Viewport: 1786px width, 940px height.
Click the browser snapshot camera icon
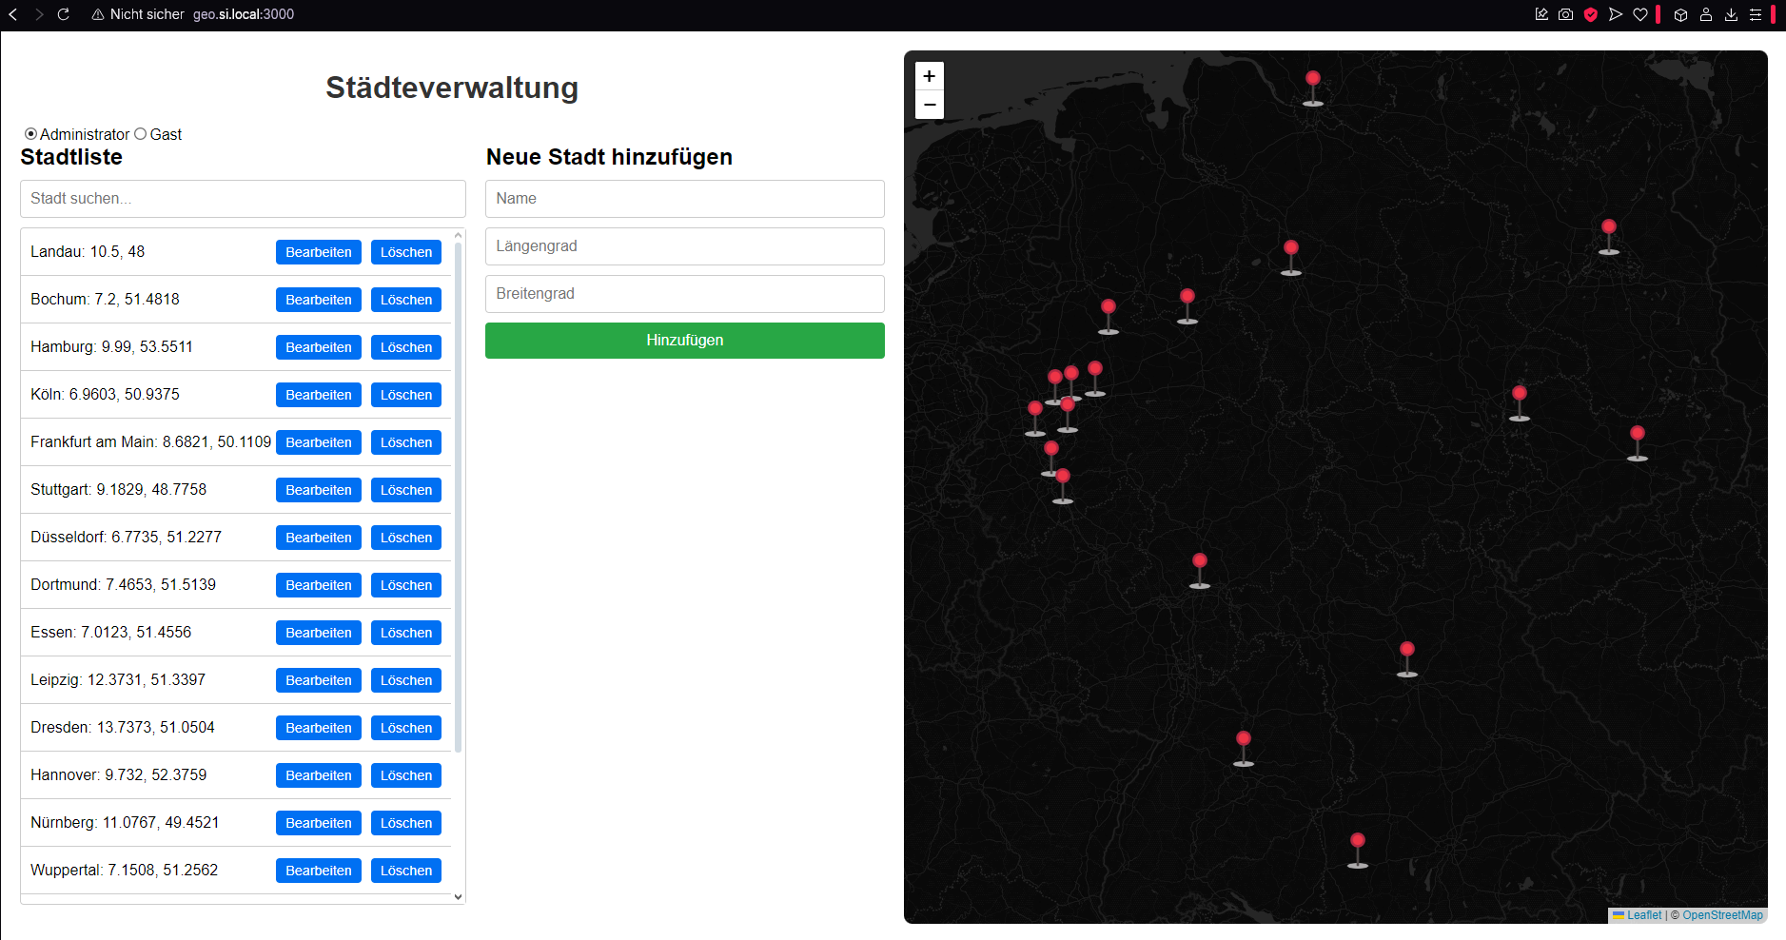tap(1565, 14)
